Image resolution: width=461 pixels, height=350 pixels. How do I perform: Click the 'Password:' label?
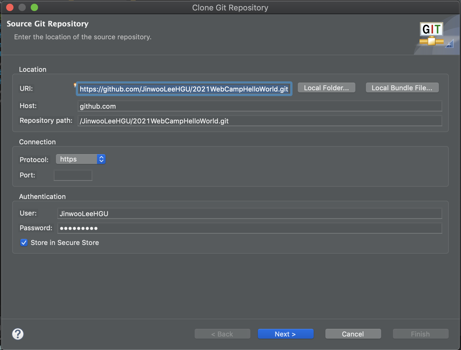click(36, 228)
